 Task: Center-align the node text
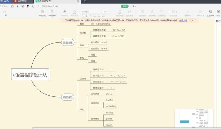click(99, 16)
